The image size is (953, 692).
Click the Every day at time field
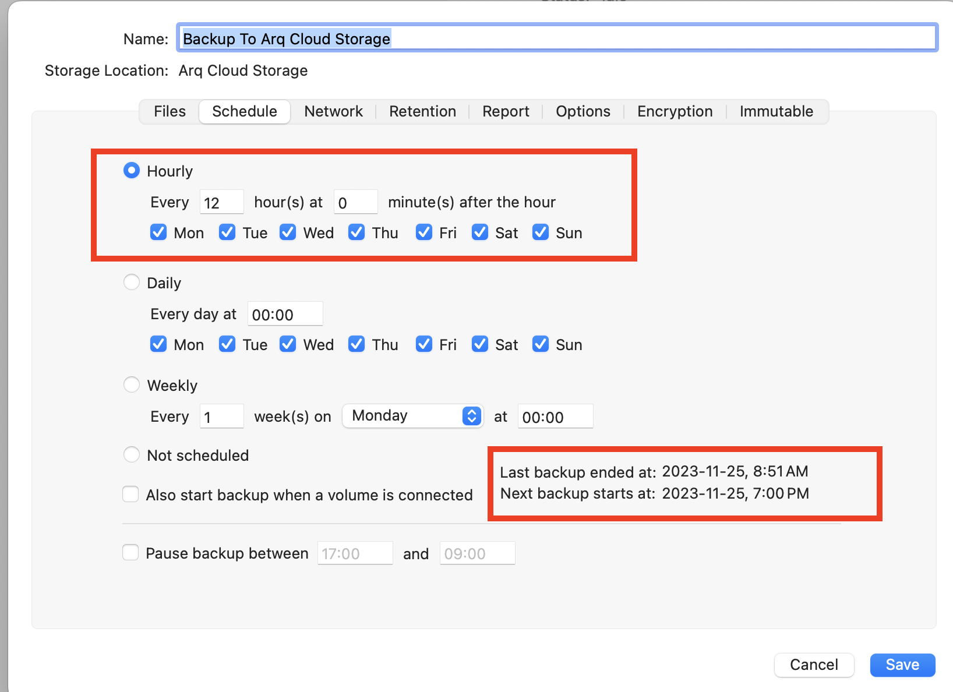pos(285,314)
